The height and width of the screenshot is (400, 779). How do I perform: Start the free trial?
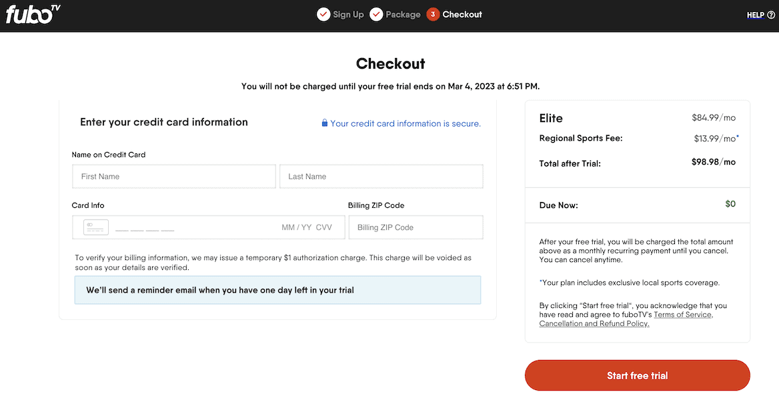637,375
